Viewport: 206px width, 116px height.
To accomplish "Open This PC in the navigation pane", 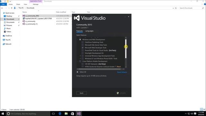I will point(8,40).
